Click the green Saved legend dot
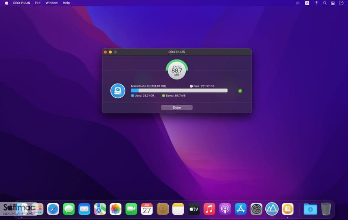Image resolution: width=348 pixels, height=220 pixels. [163, 96]
